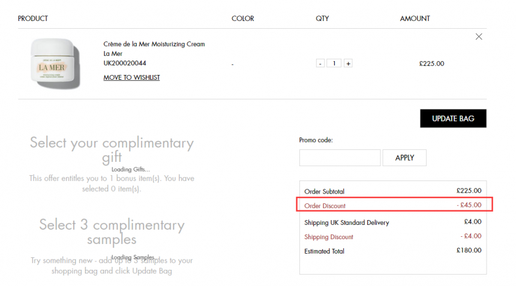This screenshot has width=516, height=286.
Task: Click the product code UK200020044
Action: [125, 63]
